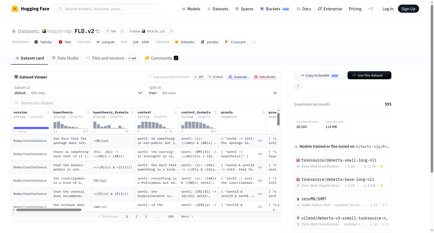Open tasksource/deberta-base-long-nli model
The height and width of the screenshot is (233, 434).
343,182
